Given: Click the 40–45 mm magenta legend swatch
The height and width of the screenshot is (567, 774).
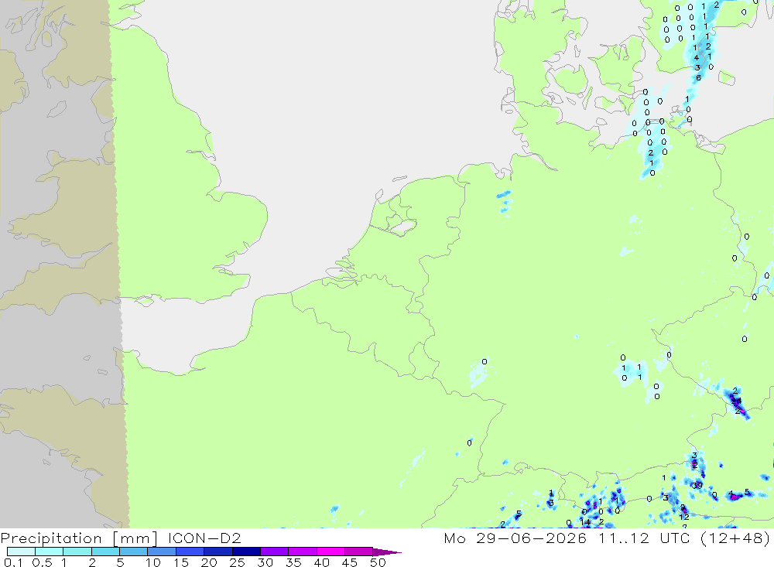Looking at the screenshot, I should tap(330, 552).
